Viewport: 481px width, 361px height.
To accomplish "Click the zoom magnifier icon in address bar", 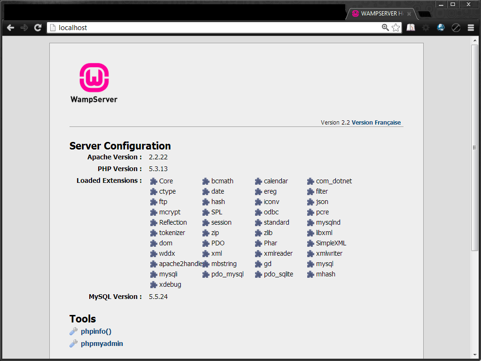I will pyautogui.click(x=385, y=28).
